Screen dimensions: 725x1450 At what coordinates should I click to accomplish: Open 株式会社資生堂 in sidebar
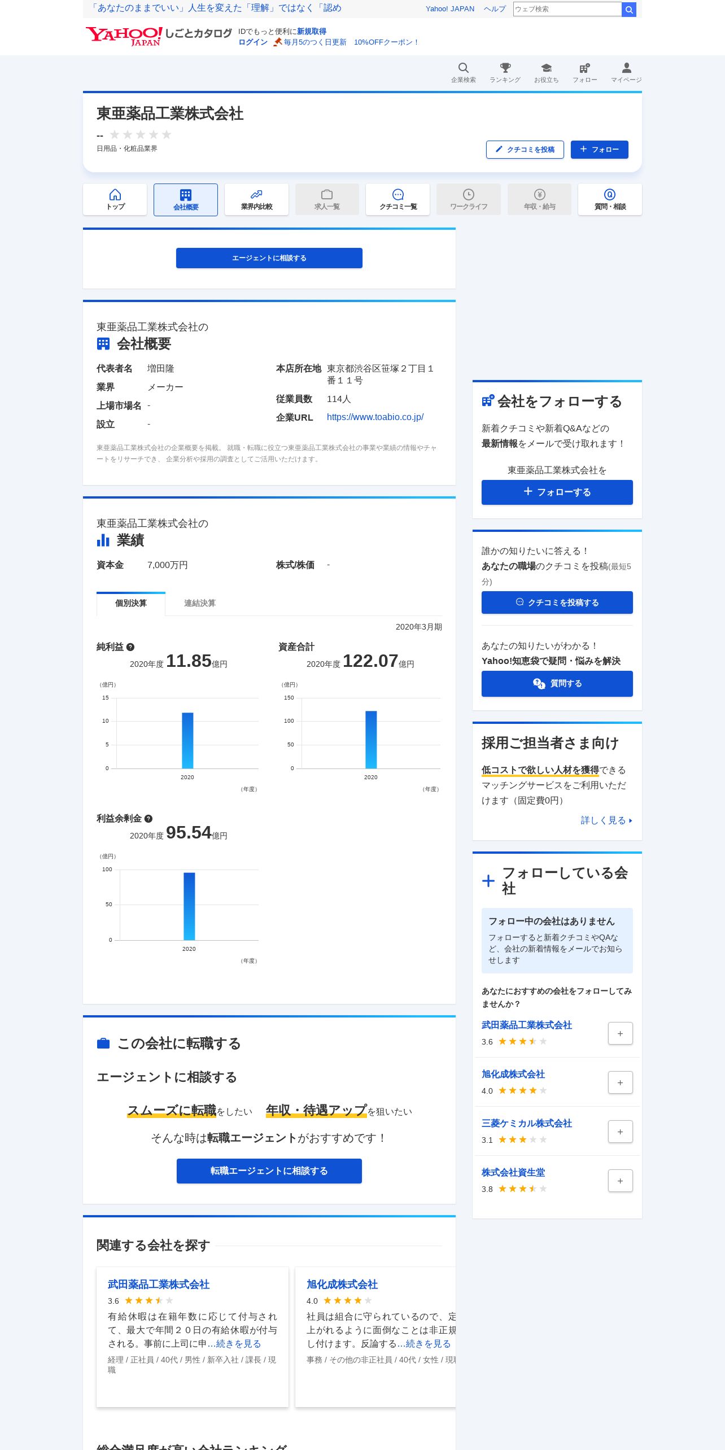point(513,1173)
